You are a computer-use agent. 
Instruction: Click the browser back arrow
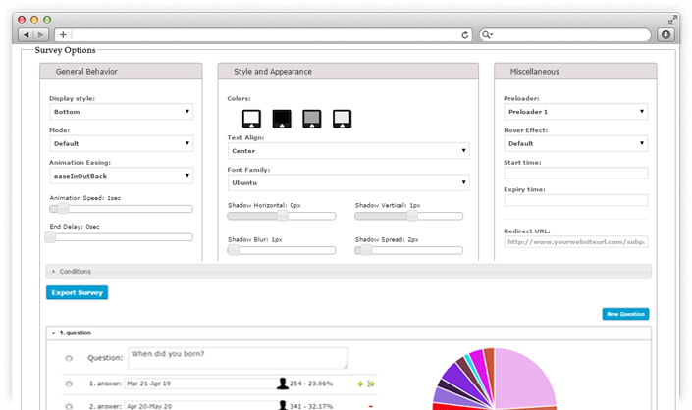click(27, 35)
